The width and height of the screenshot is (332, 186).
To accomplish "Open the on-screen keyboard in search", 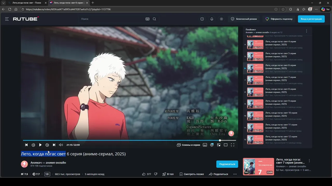I will tap(147, 19).
